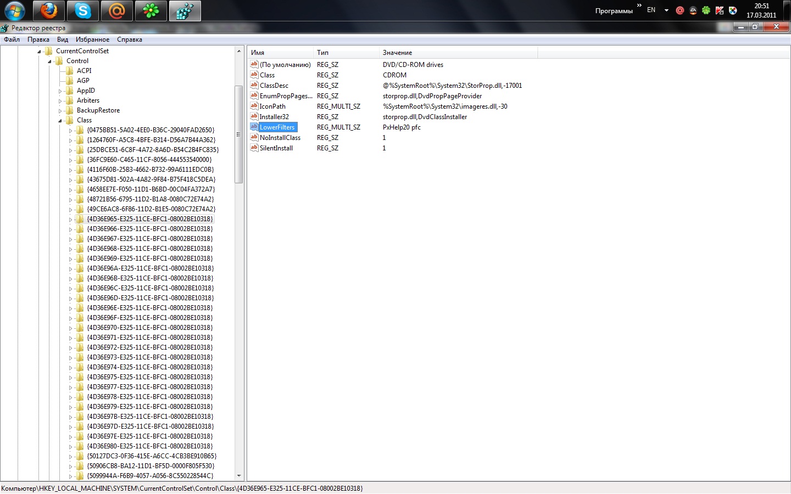The image size is (791, 494).
Task: Click the Registry Editor title bar icon
Action: pos(5,28)
